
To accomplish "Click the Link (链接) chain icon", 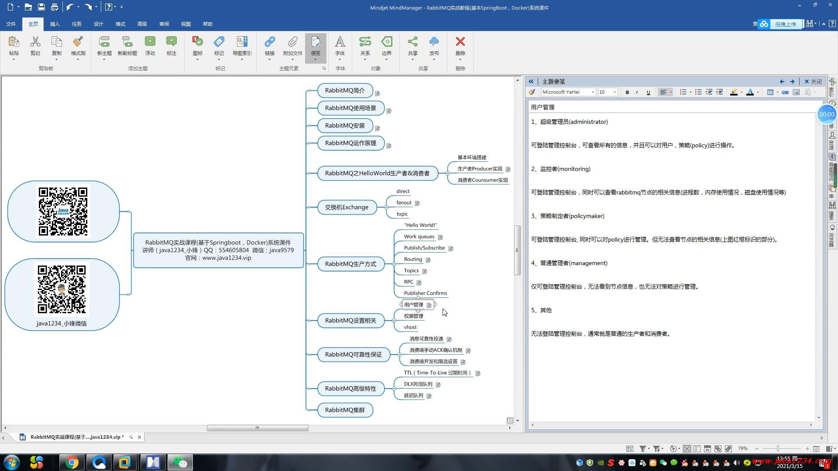I will 270,41.
